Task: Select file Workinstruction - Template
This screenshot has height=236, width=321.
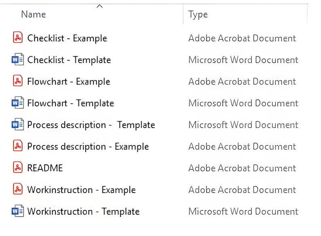Action: tap(84, 212)
